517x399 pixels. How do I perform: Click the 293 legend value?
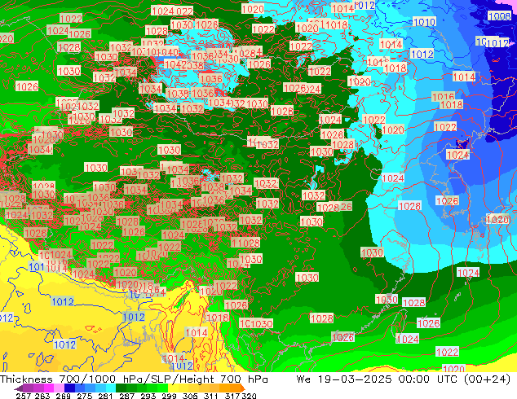pos(148,396)
